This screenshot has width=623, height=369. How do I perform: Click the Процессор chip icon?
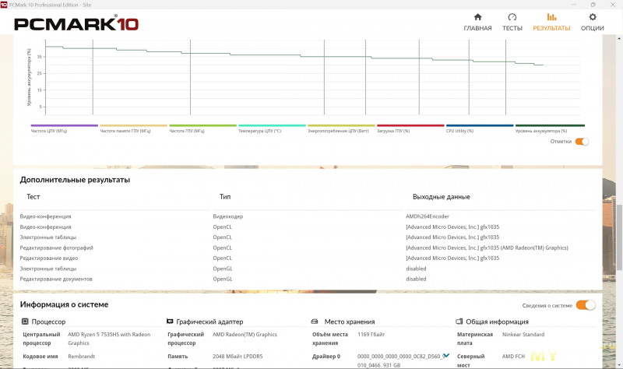coord(24,322)
